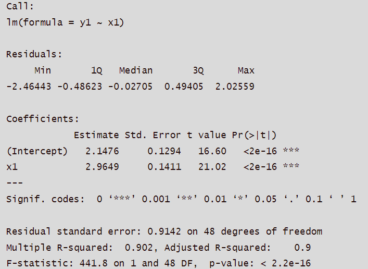Screen dimensions: 368x269
Task: Click the Min residual value -2.46443
Action: point(29,87)
